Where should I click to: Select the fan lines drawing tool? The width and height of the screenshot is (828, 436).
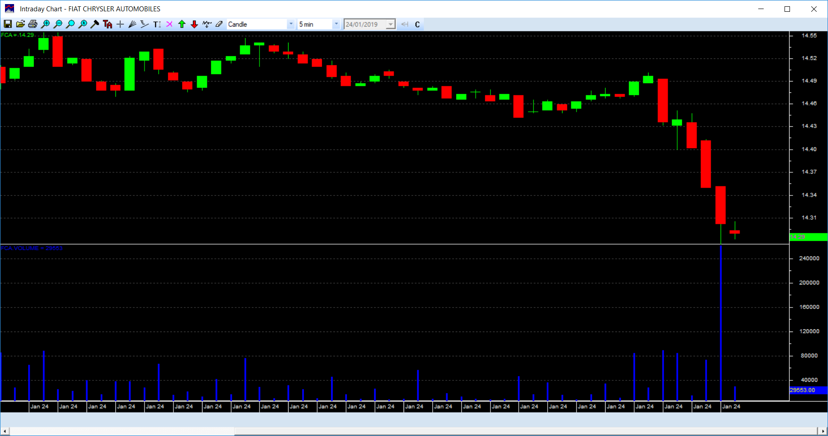(x=132, y=24)
